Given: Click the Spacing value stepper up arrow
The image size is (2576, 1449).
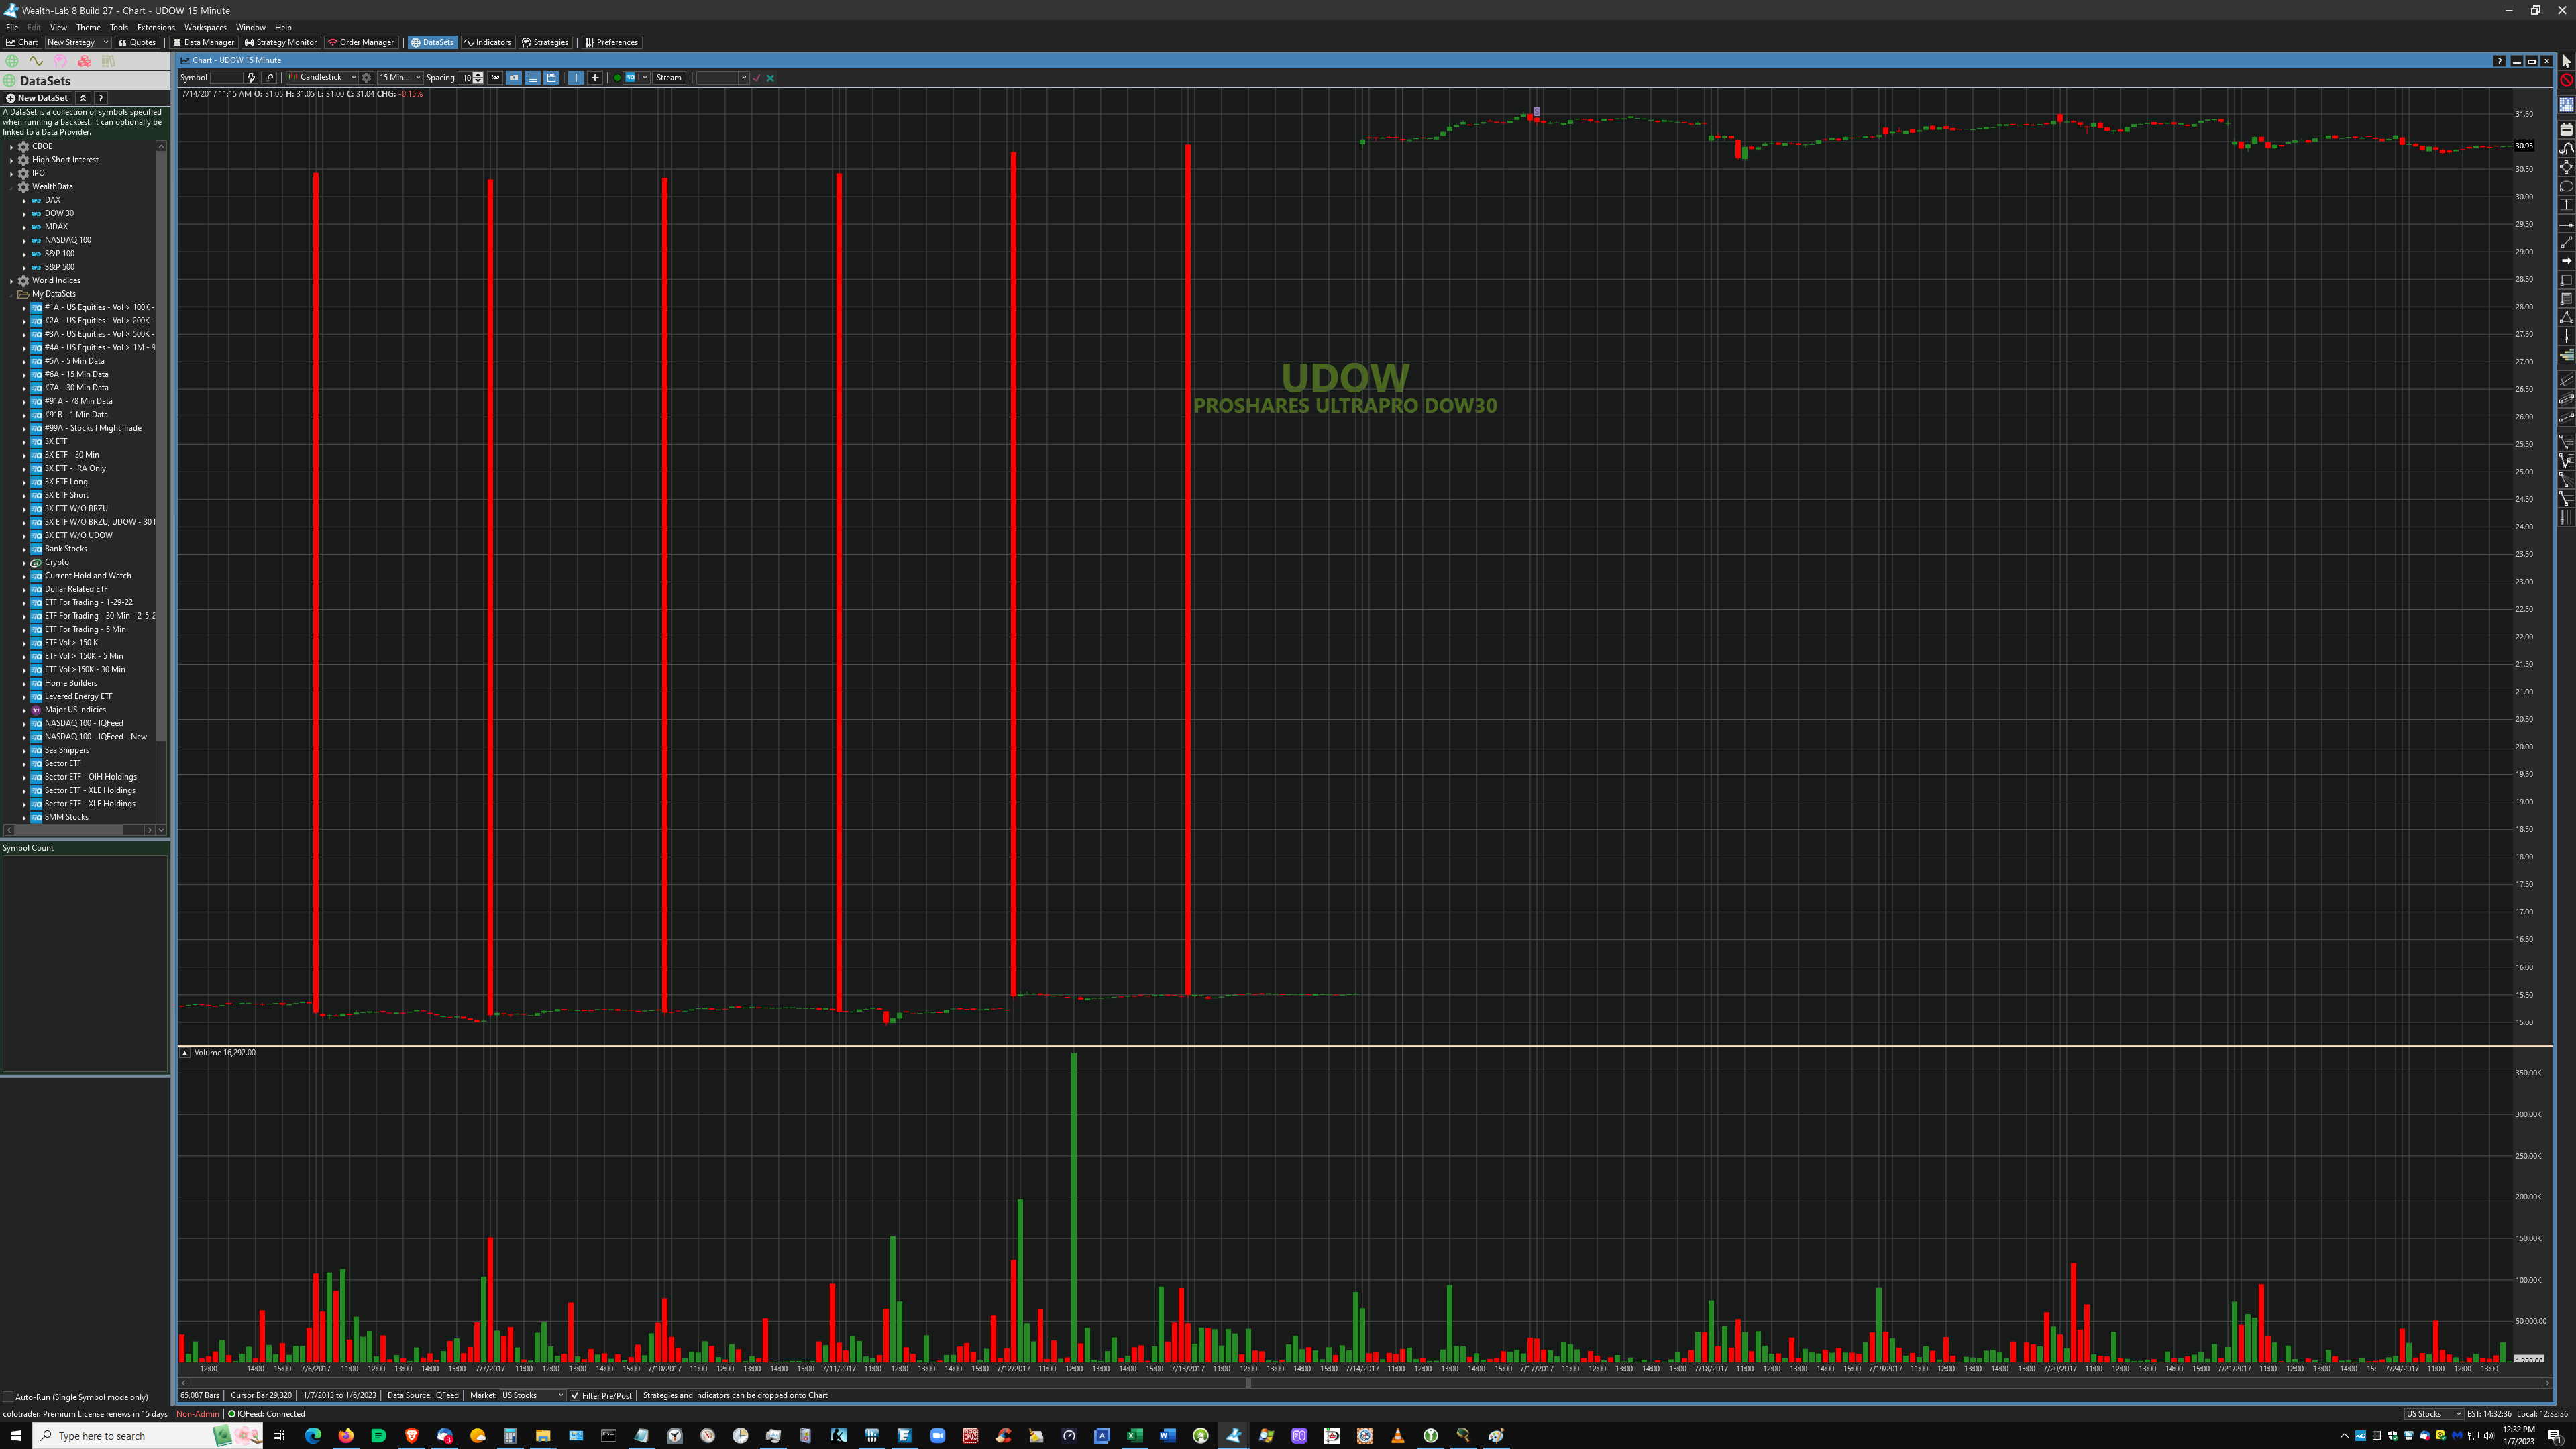Looking at the screenshot, I should pyautogui.click(x=479, y=75).
